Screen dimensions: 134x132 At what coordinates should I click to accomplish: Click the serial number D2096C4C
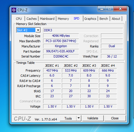point(61,56)
